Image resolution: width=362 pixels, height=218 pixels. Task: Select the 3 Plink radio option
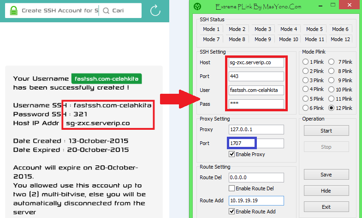(305, 80)
